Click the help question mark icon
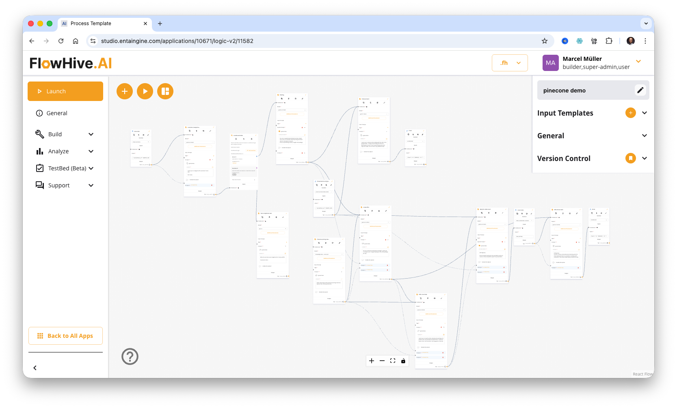 (x=130, y=356)
